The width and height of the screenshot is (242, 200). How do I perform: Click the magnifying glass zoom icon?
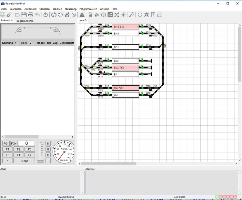pyautogui.click(x=132, y=15)
